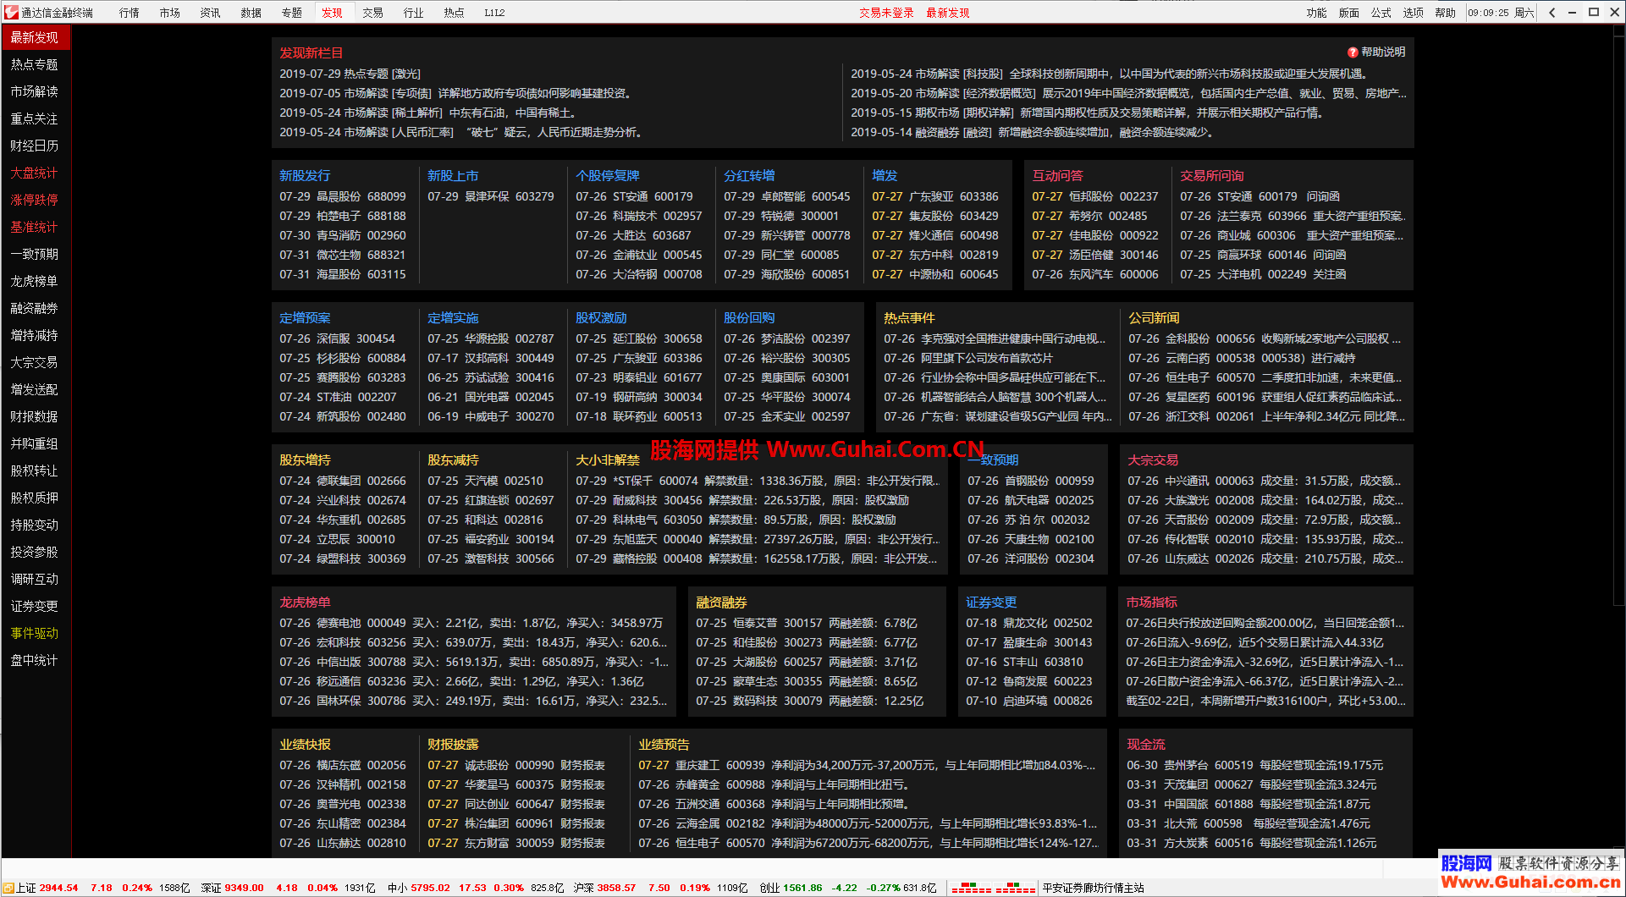Open the 公司新闻 section heading

1154,317
